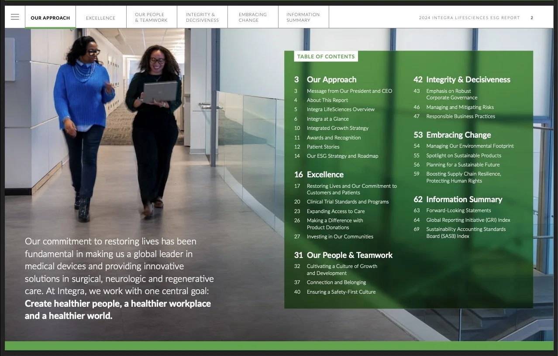Go to Integrity & Decisiveness tab
Image resolution: width=558 pixels, height=356 pixels.
202,17
